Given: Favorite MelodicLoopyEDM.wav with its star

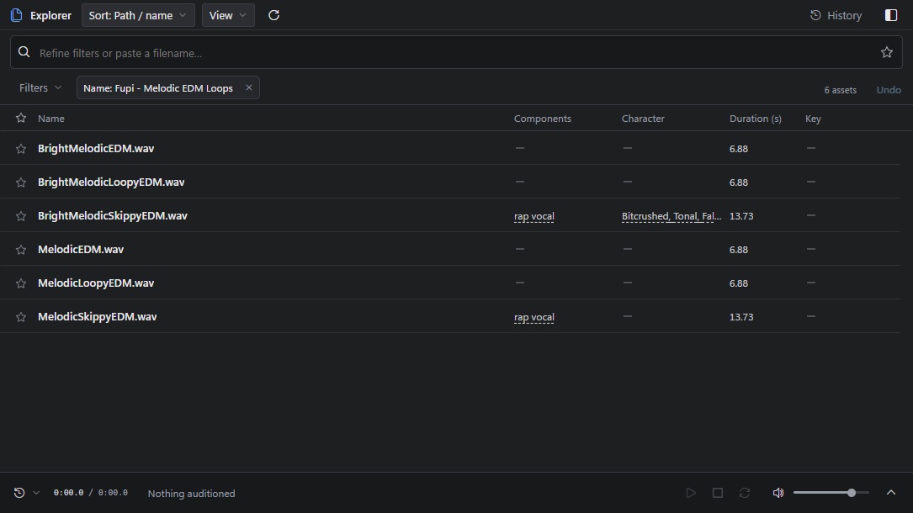Looking at the screenshot, I should coord(21,283).
